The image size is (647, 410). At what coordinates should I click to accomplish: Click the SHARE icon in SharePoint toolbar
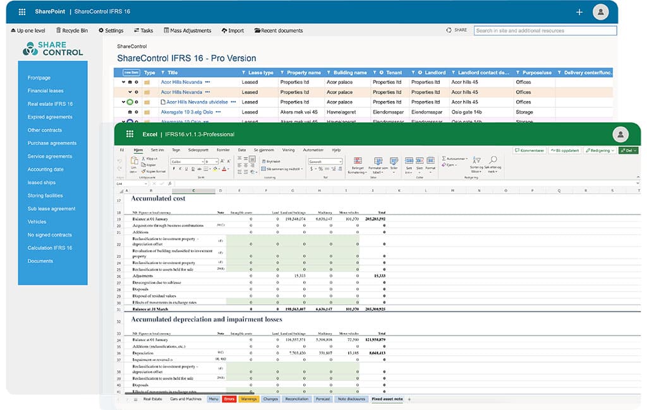[x=449, y=30]
